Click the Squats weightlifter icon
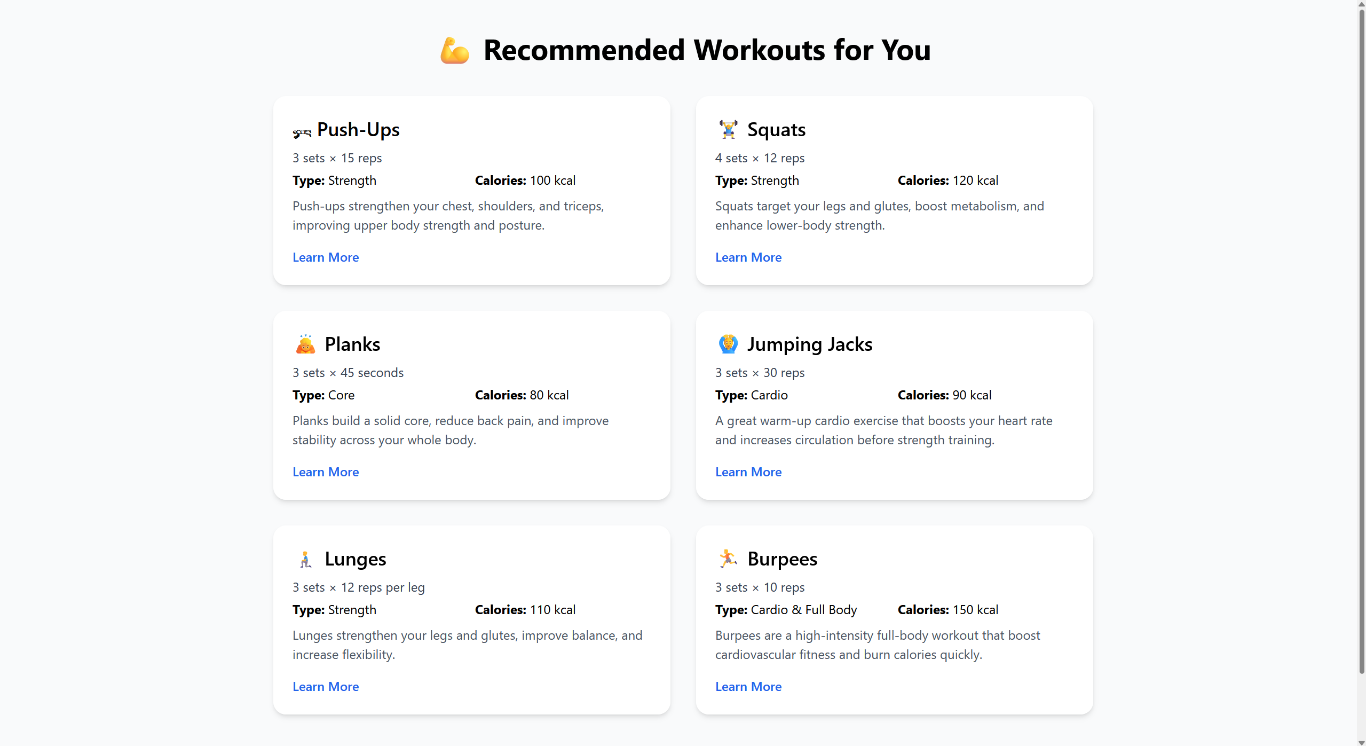1366x746 pixels. (x=728, y=130)
